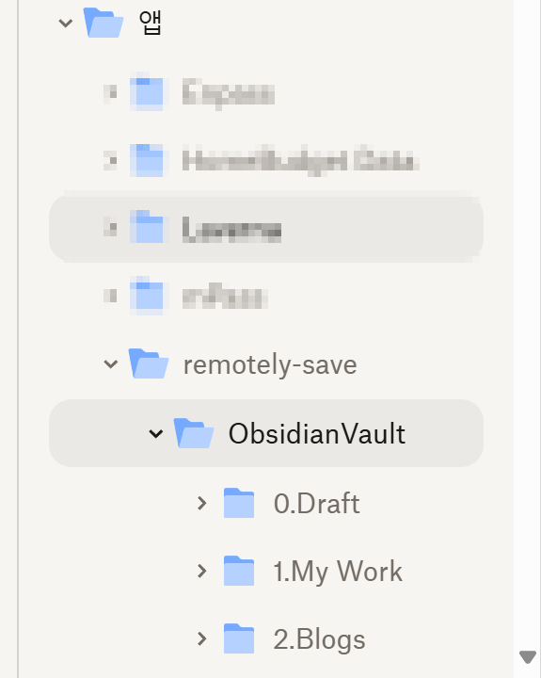The height and width of the screenshot is (678, 541).
Task: Expand the 0.Draft folder arrow
Action: (201, 503)
